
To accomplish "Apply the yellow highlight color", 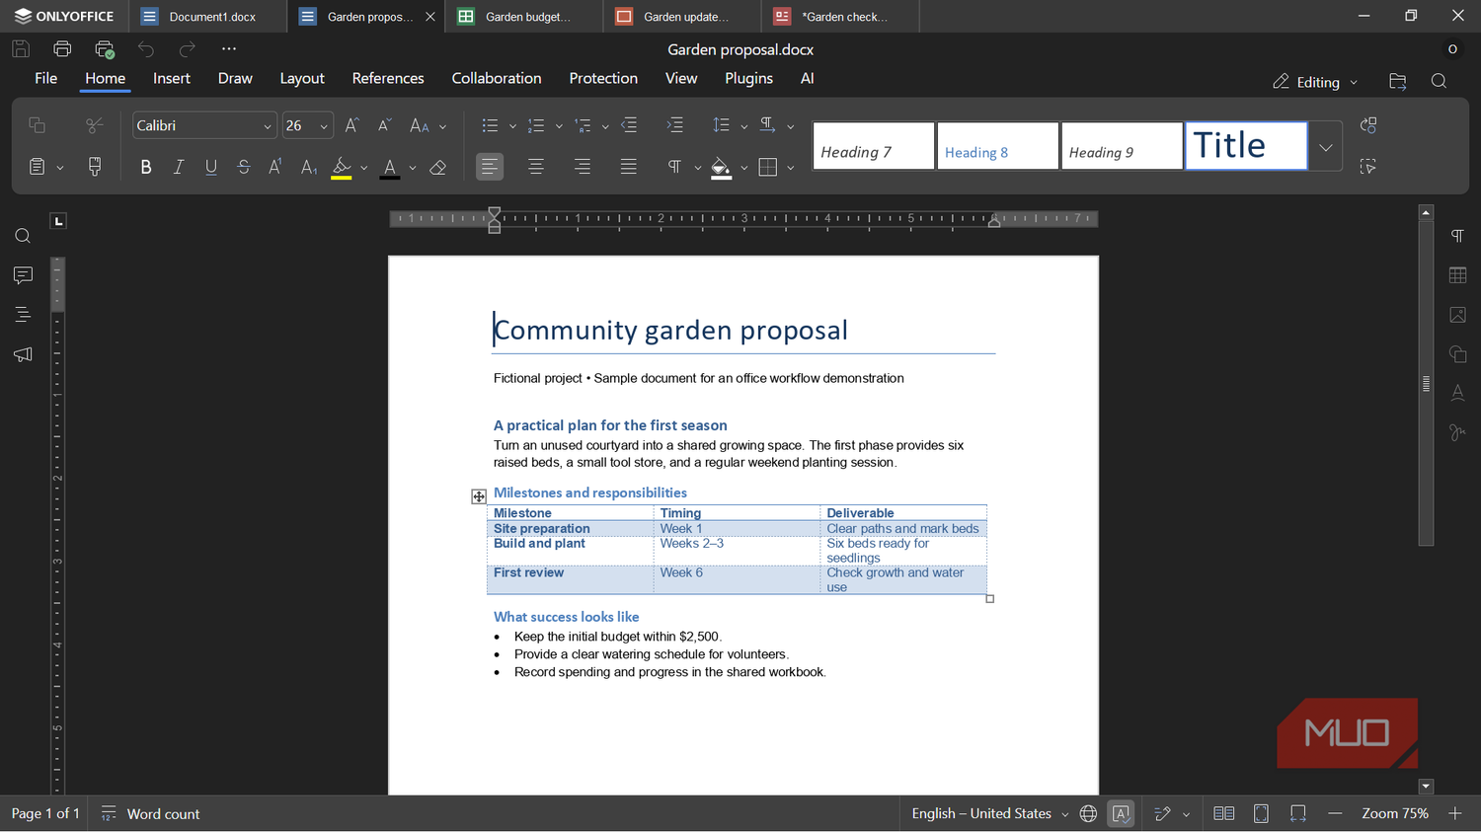I will [342, 168].
